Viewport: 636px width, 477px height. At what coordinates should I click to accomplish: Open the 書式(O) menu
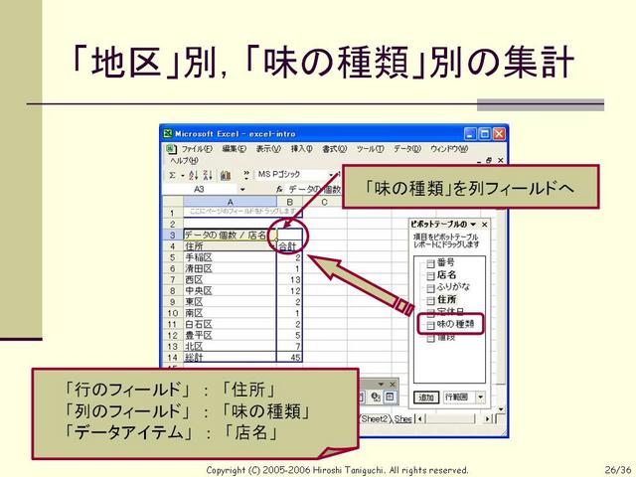click(334, 149)
